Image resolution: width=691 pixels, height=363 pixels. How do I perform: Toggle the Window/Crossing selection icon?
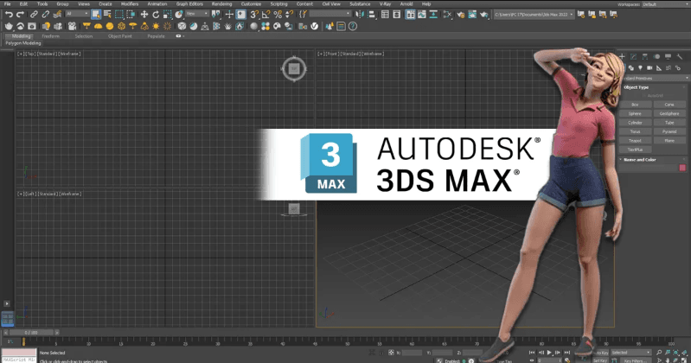pyautogui.click(x=131, y=15)
